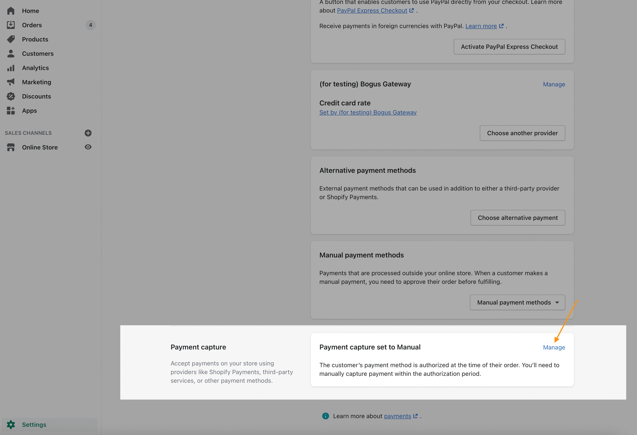Click Choose alternative payment button
637x435 pixels.
518,218
